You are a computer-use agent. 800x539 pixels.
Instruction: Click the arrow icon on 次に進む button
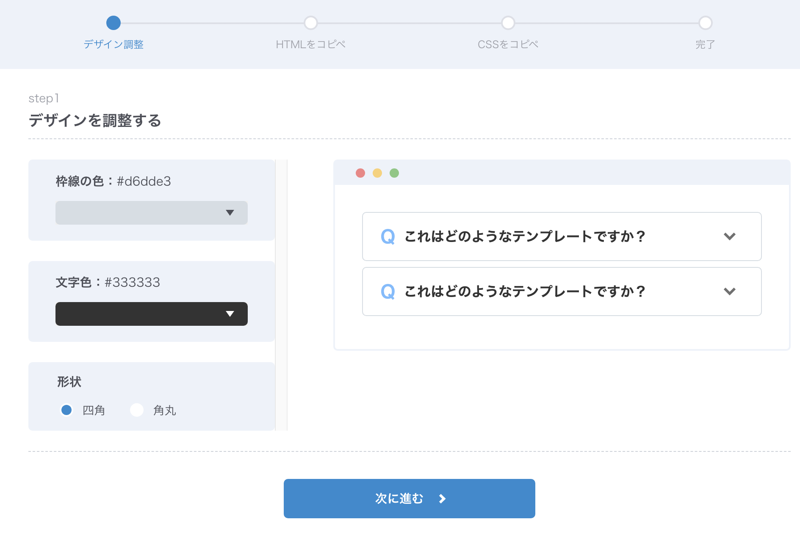[442, 499]
